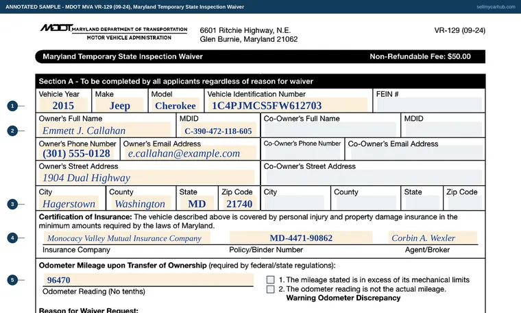This screenshot has width=521, height=313.
Task: Check the odometer reading not actual mileage box
Action: pos(271,289)
